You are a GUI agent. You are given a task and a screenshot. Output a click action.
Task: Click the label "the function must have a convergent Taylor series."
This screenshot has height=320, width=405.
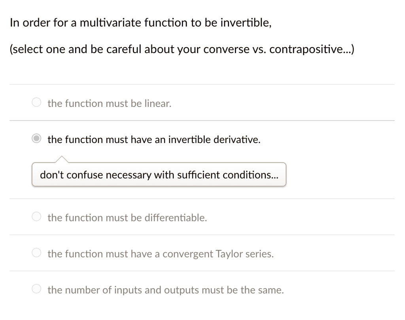tap(161, 254)
